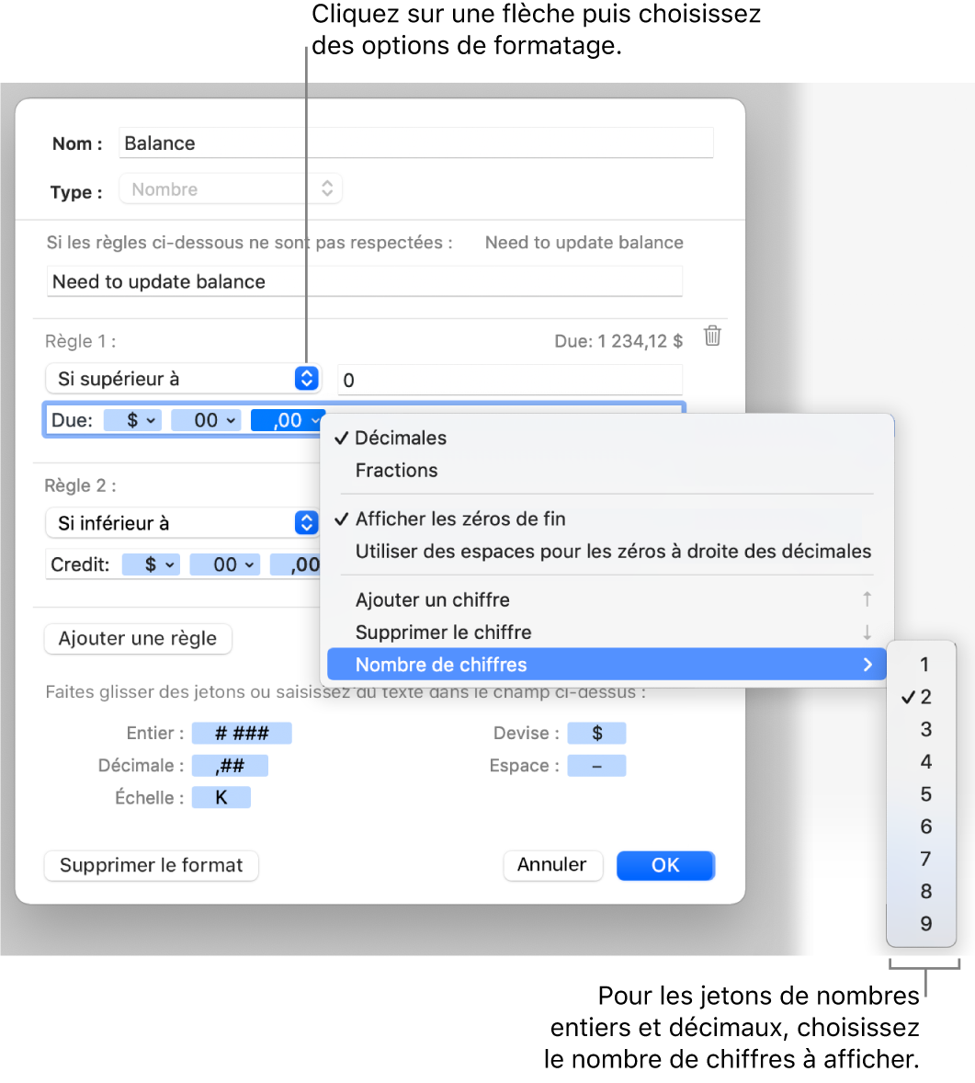Viewport: 975px width, 1083px height.
Task: Open the Nombre de chiffres submenu
Action: click(x=607, y=665)
